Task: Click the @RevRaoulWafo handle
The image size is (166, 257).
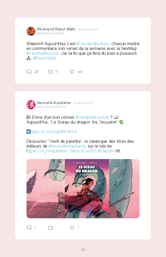Action: 50,33
